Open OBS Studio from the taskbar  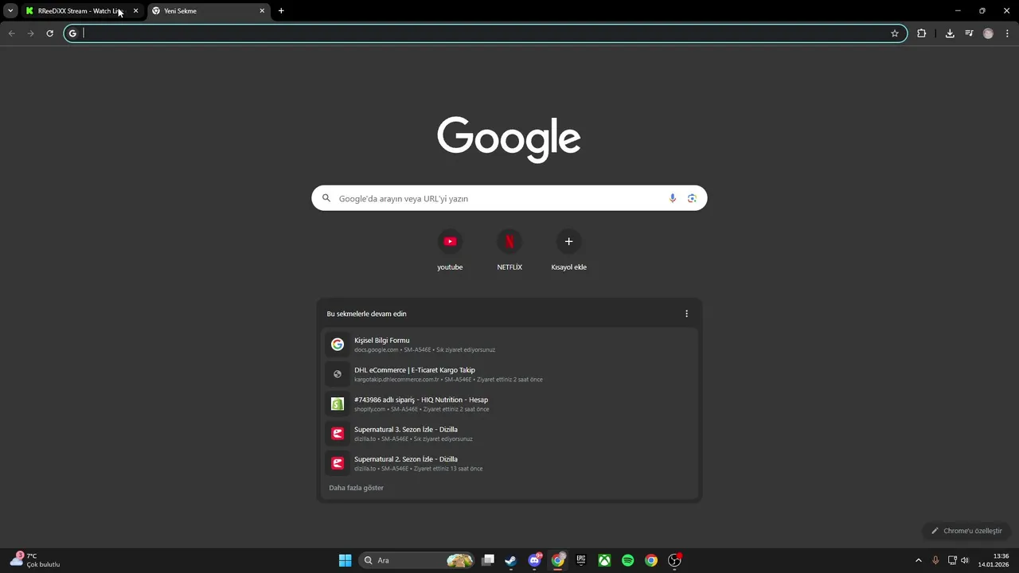coord(674,560)
